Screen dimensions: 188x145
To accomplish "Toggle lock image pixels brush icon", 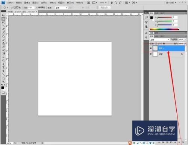I will click(159, 43).
